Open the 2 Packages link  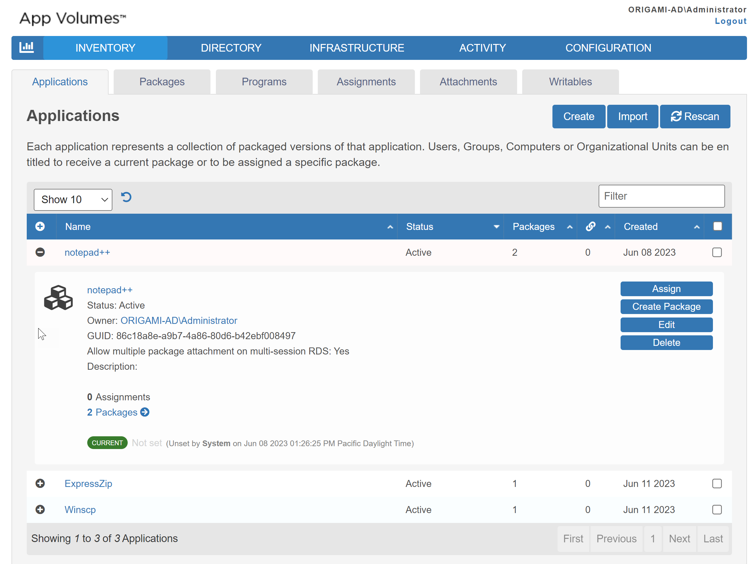click(112, 412)
